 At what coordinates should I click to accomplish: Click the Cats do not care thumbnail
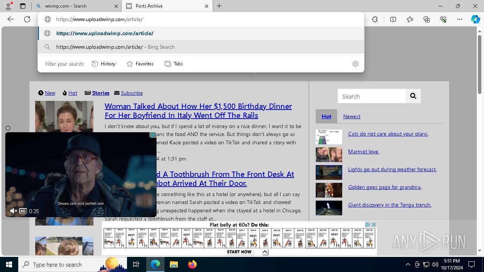point(329,137)
